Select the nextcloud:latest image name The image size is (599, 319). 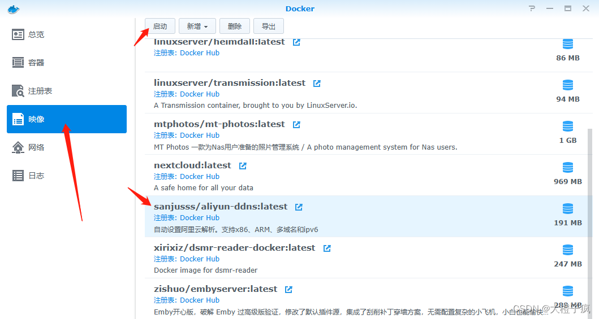[x=192, y=165]
